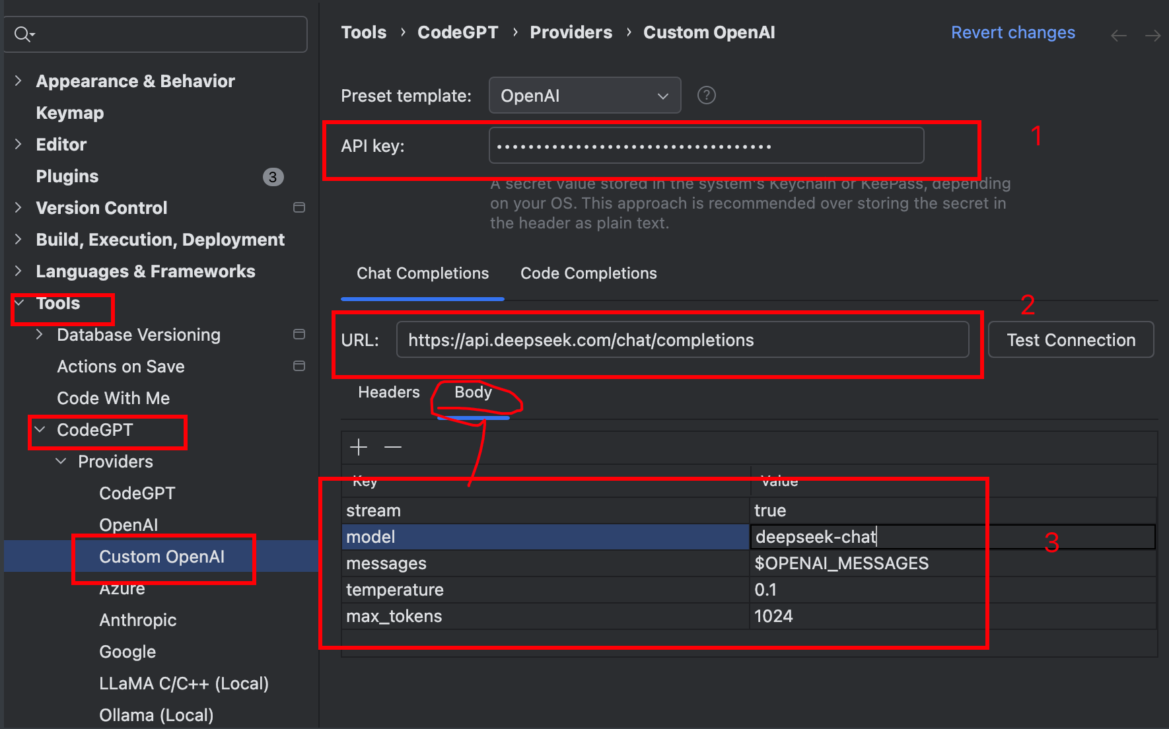Expand Build, Execution, Deployment chevron
The height and width of the screenshot is (729, 1169).
pyautogui.click(x=18, y=239)
